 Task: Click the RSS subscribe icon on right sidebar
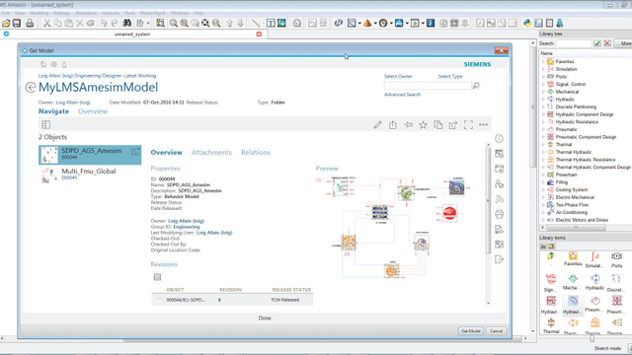coord(499,199)
